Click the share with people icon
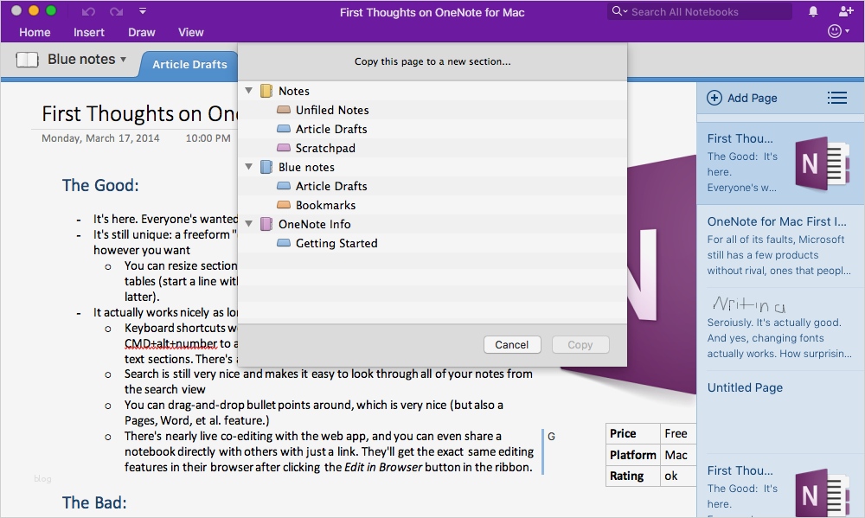865x518 pixels. point(843,11)
